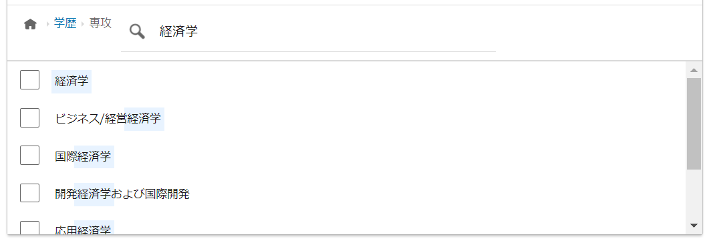This screenshot has height=243, width=709.
Task: Click the magnifying glass search icon
Action: pyautogui.click(x=137, y=31)
